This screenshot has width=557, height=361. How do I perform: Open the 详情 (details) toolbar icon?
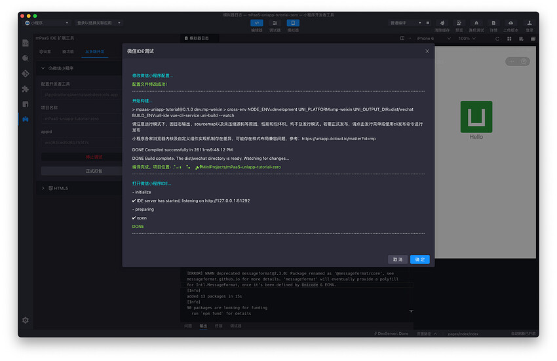click(x=493, y=23)
